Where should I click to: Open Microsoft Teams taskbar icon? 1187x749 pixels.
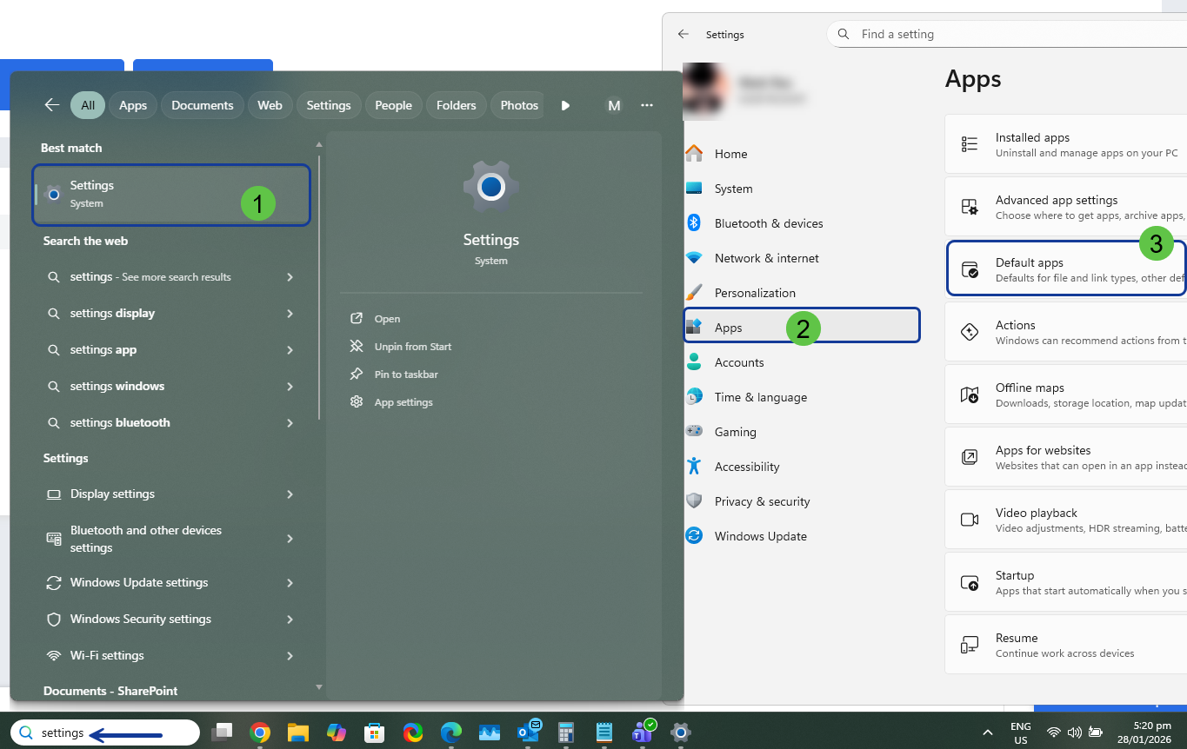(643, 732)
